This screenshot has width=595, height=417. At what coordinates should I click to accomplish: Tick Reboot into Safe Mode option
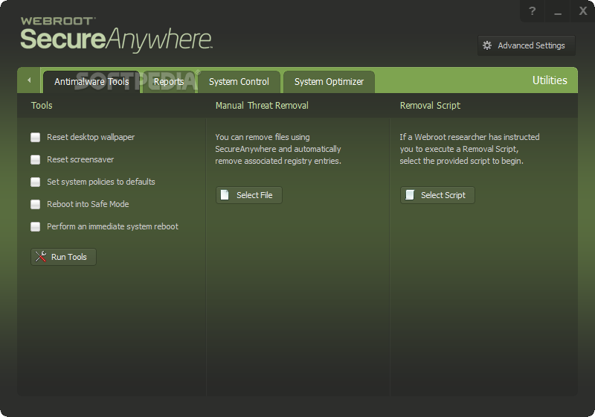(35, 204)
